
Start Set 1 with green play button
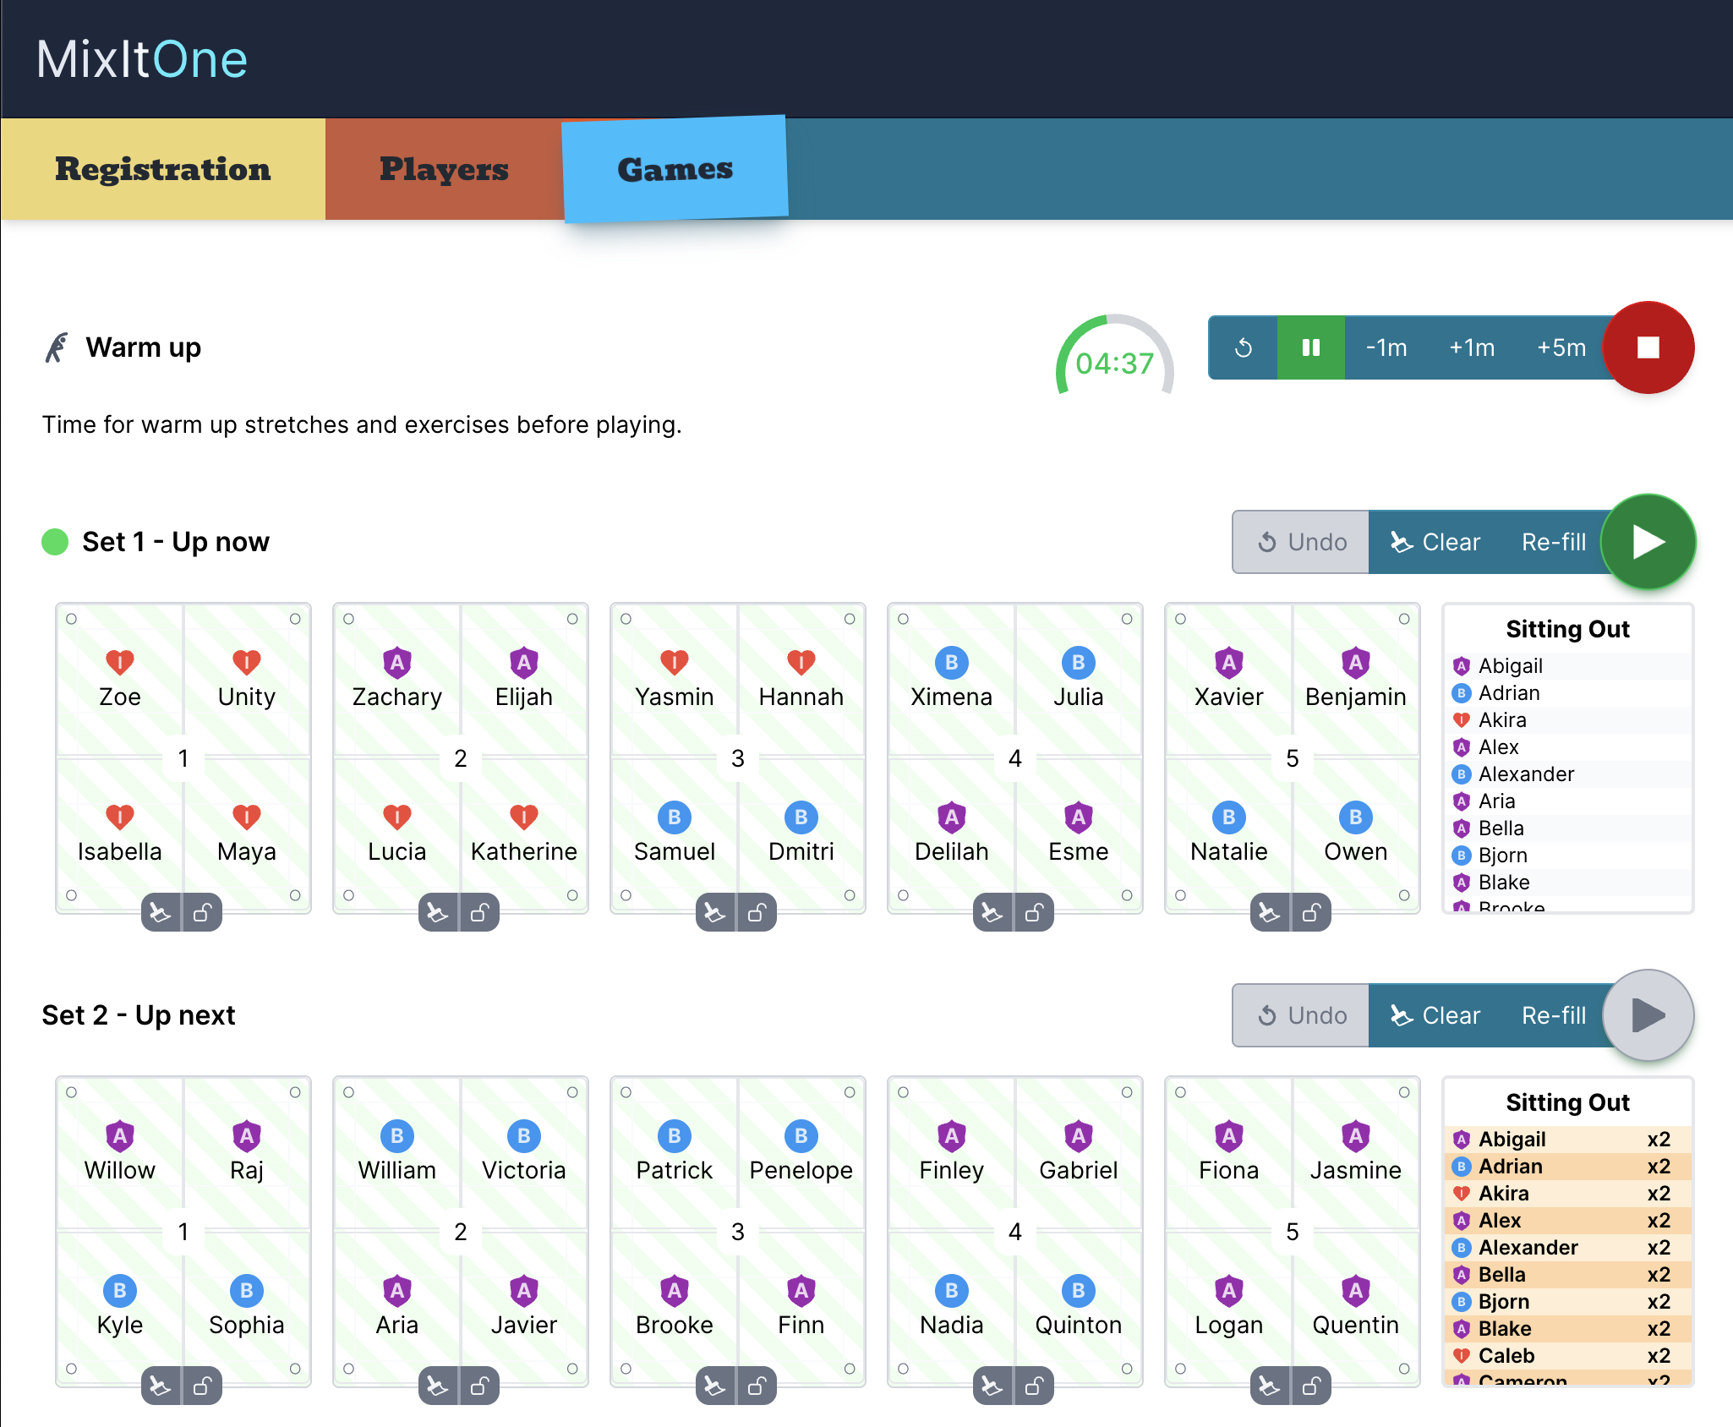(x=1648, y=542)
